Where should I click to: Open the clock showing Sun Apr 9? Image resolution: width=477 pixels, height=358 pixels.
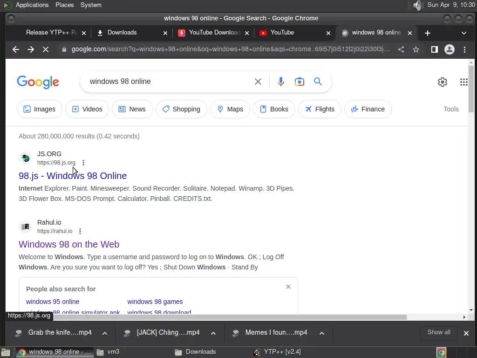451,5
